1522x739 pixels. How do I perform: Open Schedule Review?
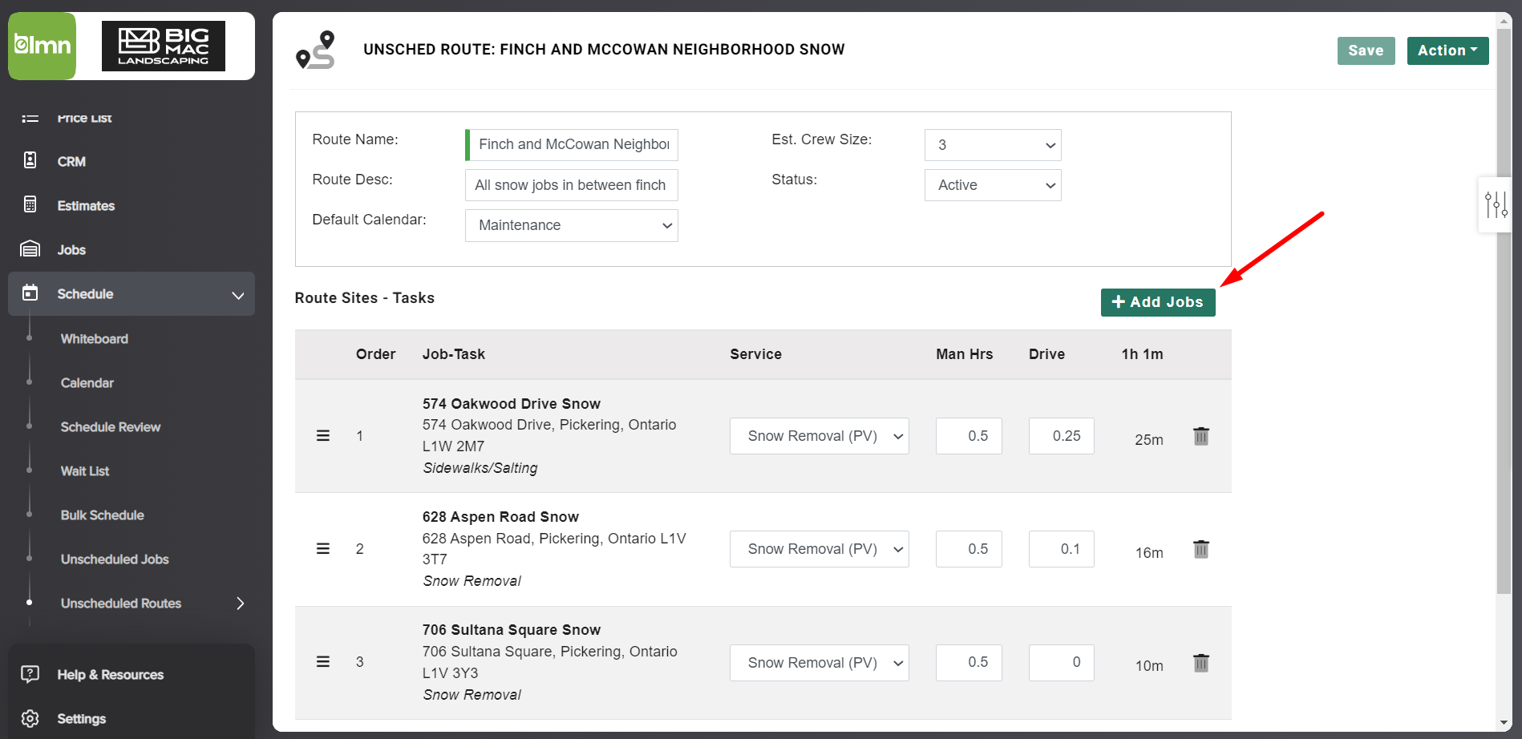(x=111, y=427)
